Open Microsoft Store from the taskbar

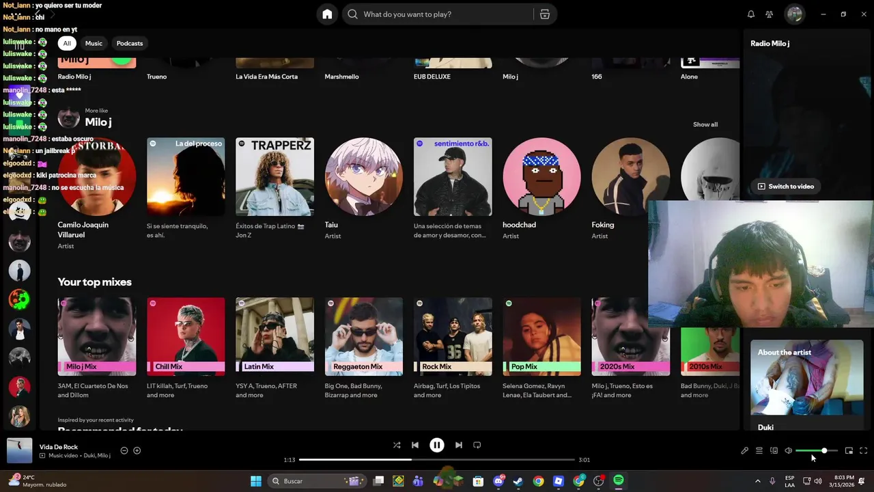point(478,481)
